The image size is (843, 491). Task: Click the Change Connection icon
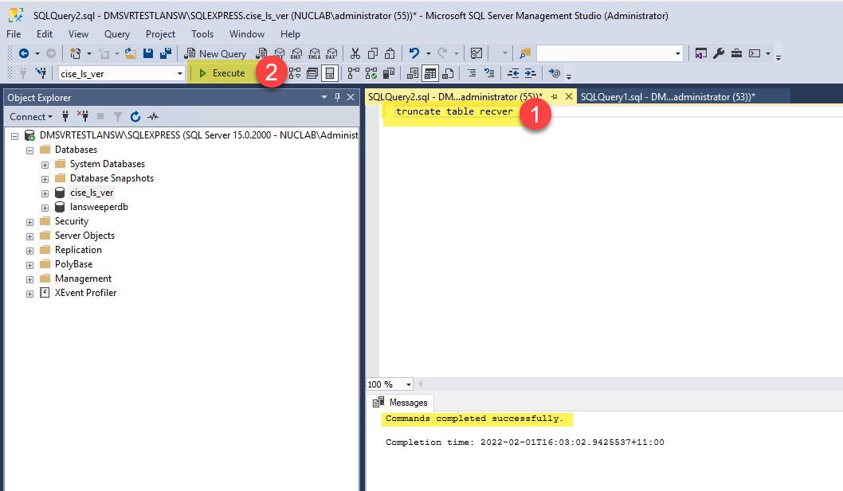pos(41,73)
